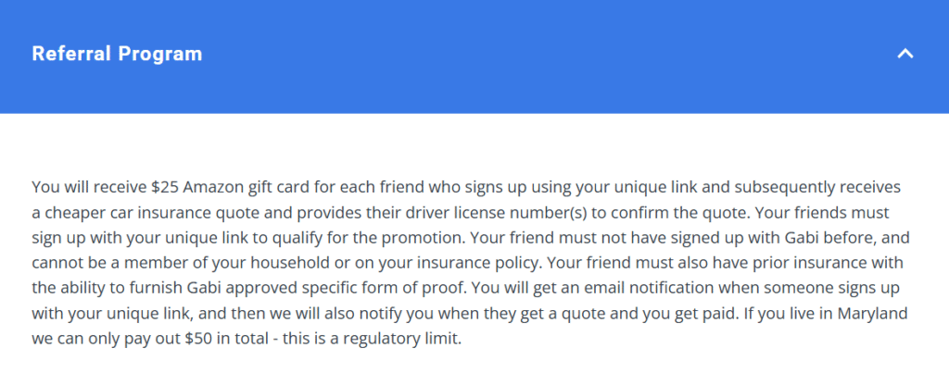Click the Referral Program heading
Image resolution: width=949 pixels, height=385 pixels.
(117, 54)
